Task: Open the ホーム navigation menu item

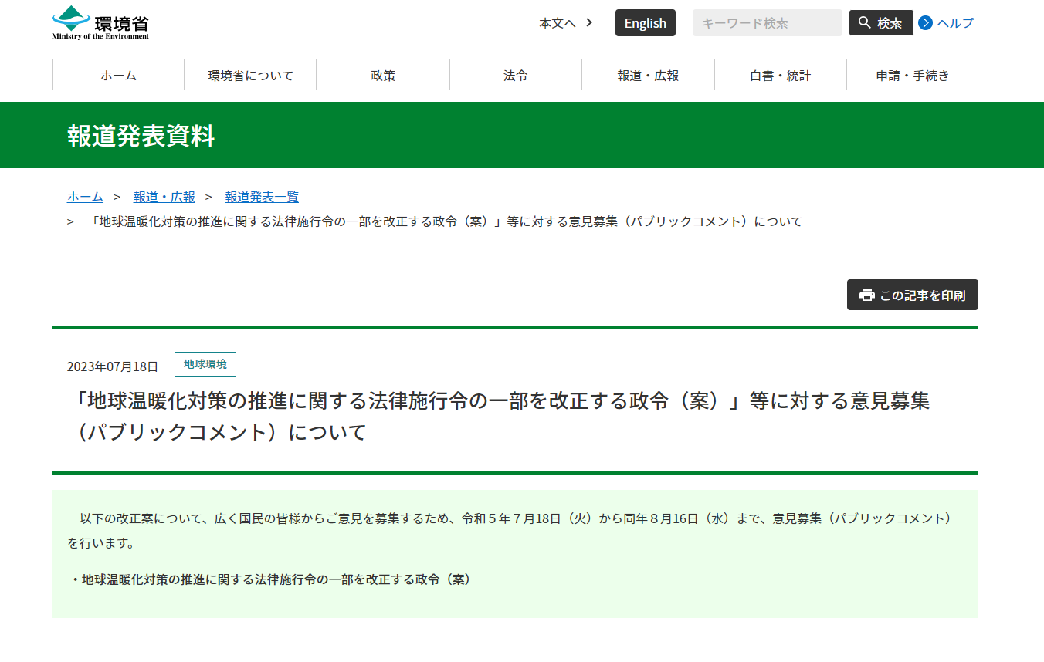Action: (118, 76)
